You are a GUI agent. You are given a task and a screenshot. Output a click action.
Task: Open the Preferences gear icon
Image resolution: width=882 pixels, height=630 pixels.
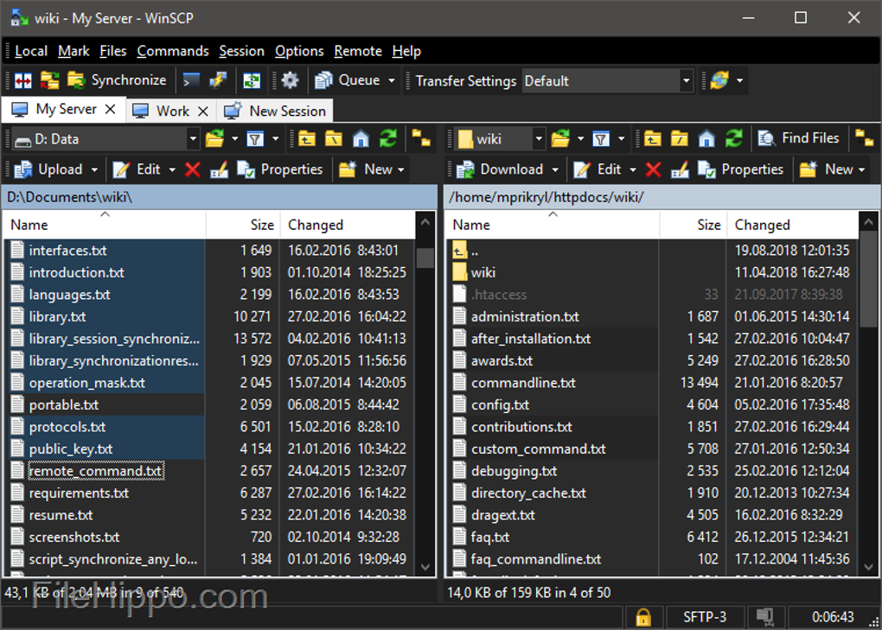290,80
